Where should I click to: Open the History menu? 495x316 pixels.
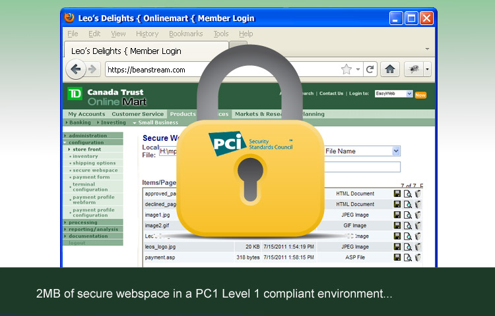tap(147, 34)
